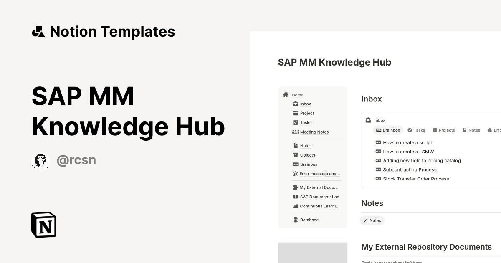The image size is (501, 263).
Task: Click the Home icon in the sidebar
Action: coord(286,95)
